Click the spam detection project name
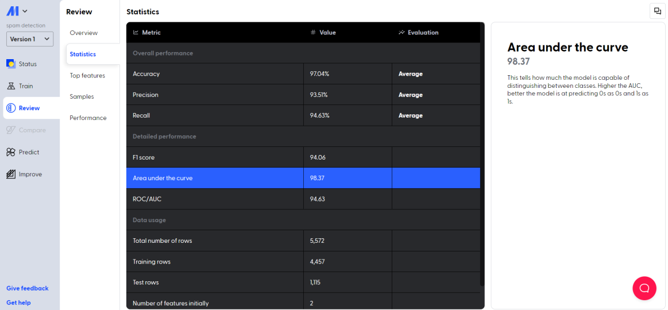This screenshot has height=310, width=668. (x=26, y=26)
